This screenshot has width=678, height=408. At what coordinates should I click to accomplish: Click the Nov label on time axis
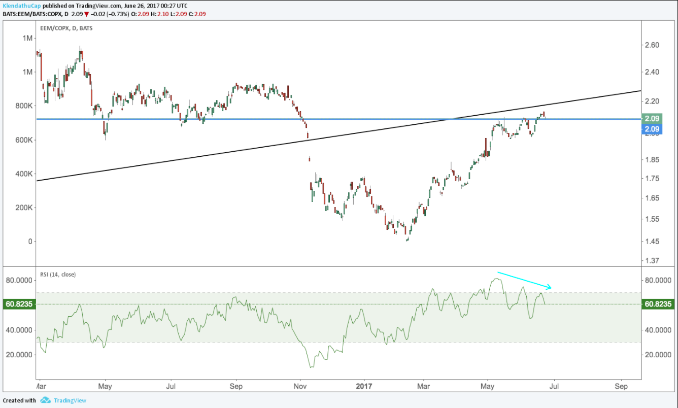[x=300, y=386]
